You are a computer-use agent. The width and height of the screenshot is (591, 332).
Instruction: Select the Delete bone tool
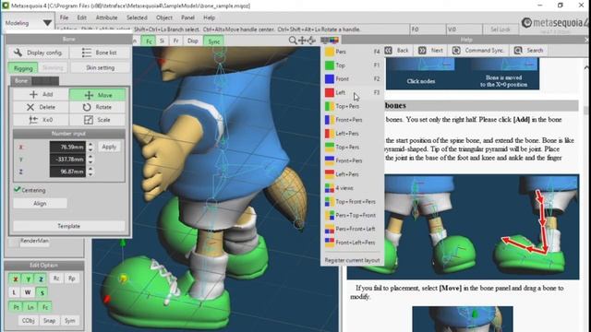pyautogui.click(x=41, y=107)
